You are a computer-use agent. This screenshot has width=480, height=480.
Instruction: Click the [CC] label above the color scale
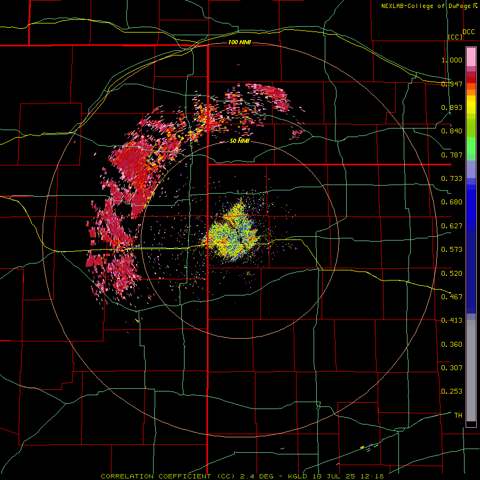(x=455, y=37)
